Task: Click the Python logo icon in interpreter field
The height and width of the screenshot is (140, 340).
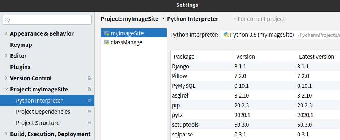Action: point(226,35)
